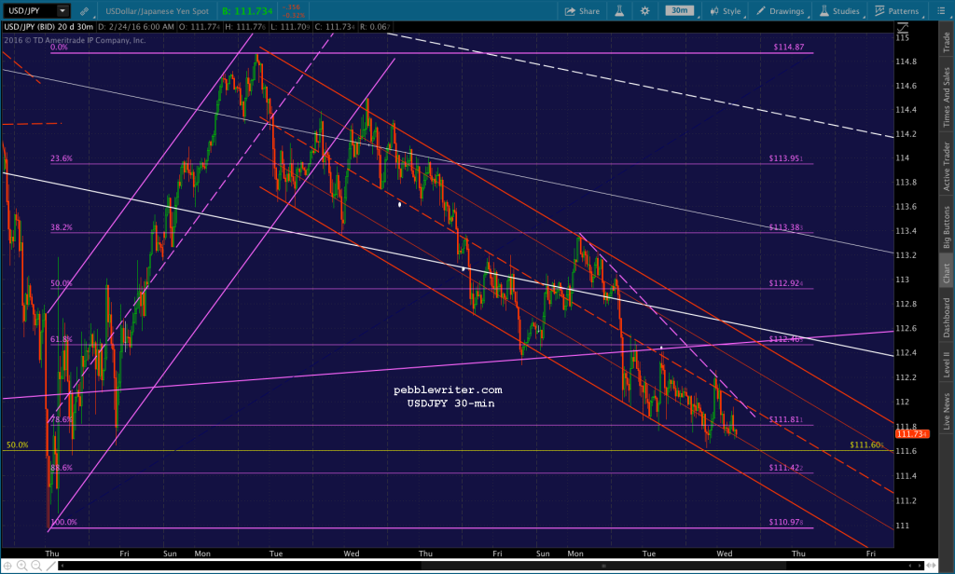Open chart settings gear icon
Viewport: 955px width, 574px height.
645,11
